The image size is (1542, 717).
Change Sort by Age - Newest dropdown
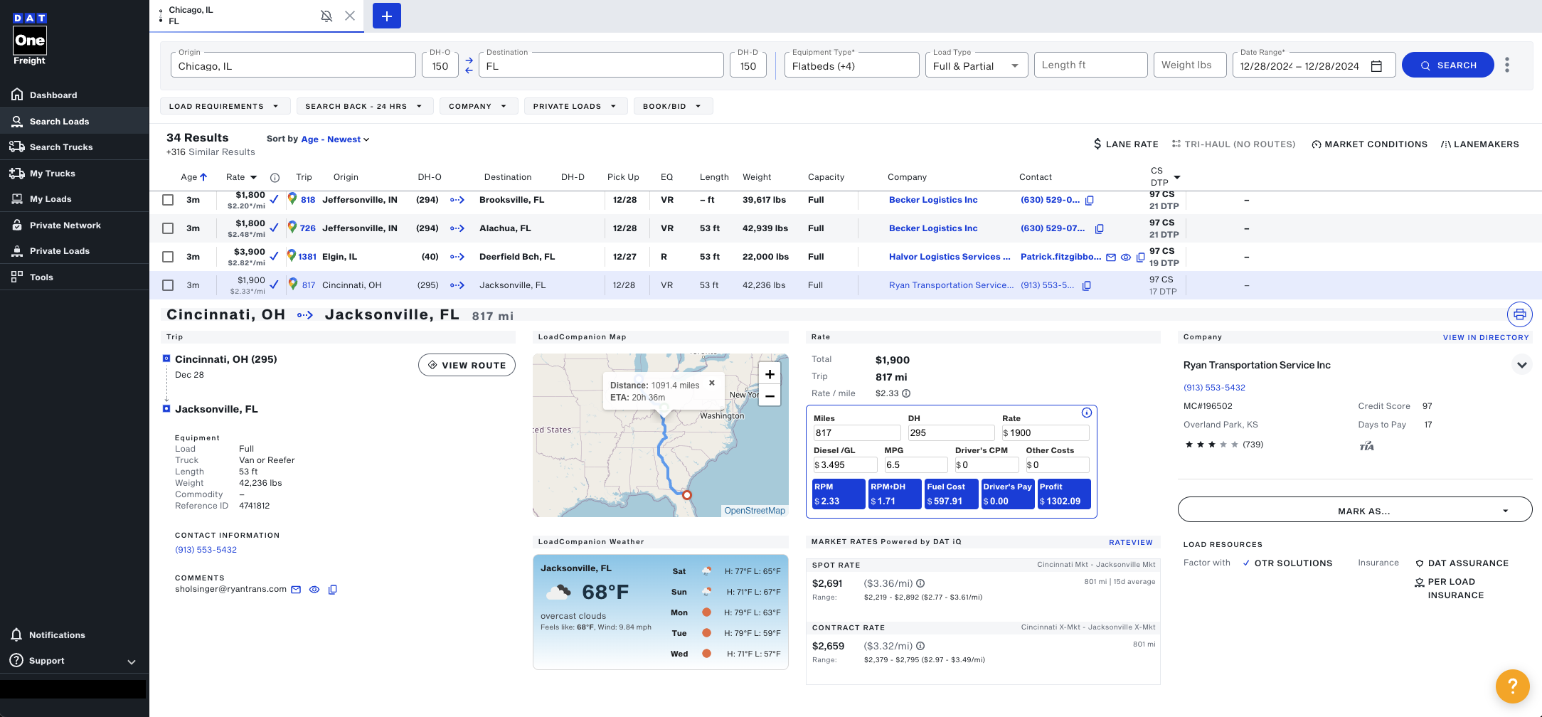tap(335, 139)
